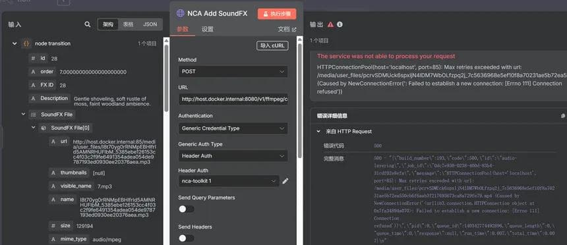Open the Generic Auth Type dropdown
The height and width of the screenshot is (245, 567).
[233, 155]
